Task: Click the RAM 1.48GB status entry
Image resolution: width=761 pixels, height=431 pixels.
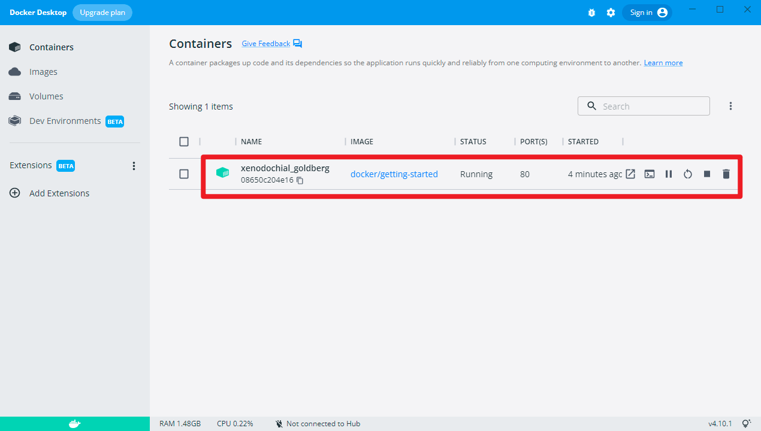Action: tap(180, 424)
